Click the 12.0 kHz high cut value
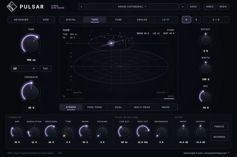The width and height of the screenshot is (237, 157). 143,142
